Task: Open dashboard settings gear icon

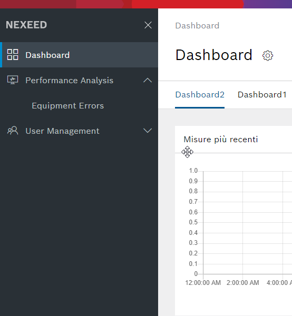Action: [268, 55]
